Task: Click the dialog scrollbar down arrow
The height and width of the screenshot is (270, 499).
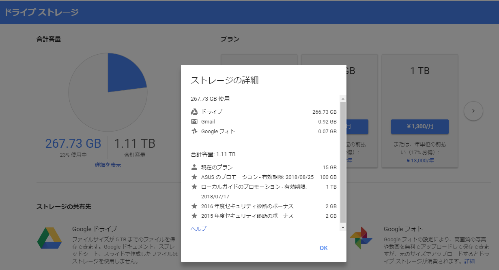Action: (x=343, y=228)
